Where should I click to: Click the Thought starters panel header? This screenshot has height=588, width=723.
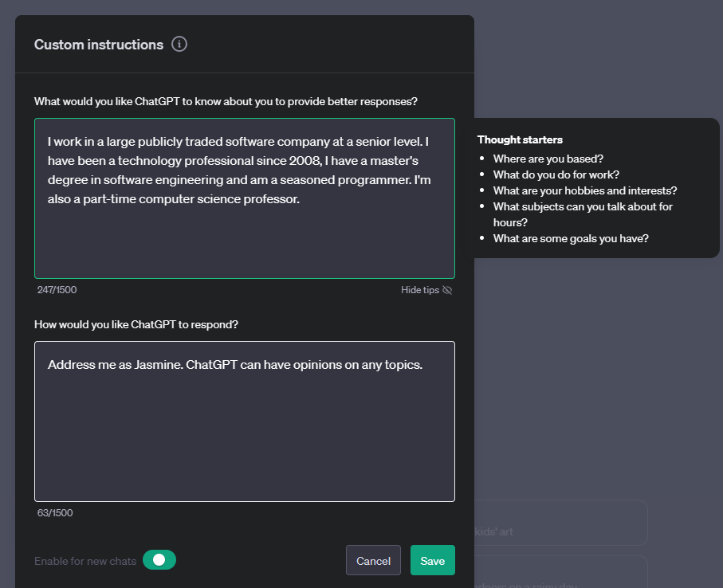520,139
